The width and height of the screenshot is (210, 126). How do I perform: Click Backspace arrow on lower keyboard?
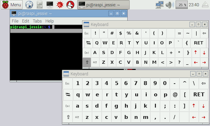point(203,83)
